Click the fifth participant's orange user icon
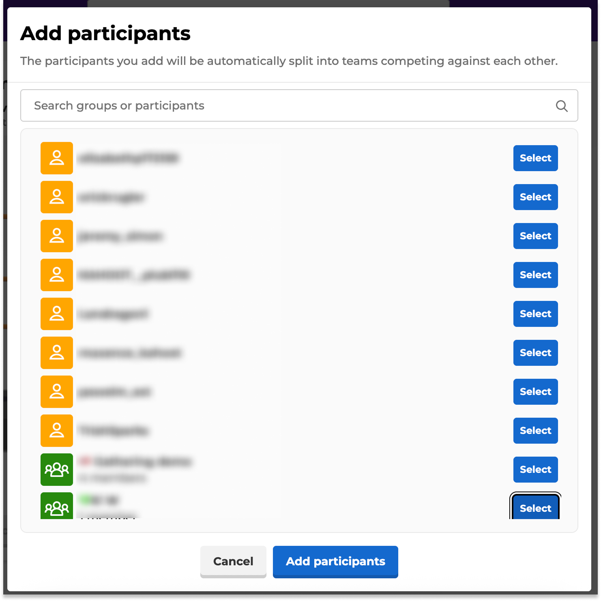The image size is (601, 601). click(56, 314)
